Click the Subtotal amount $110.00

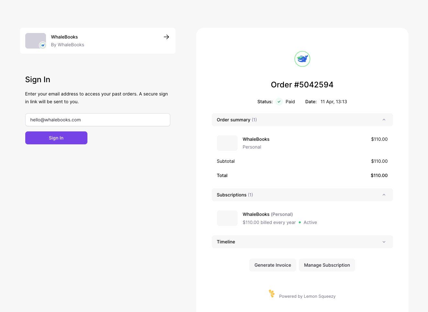click(379, 161)
